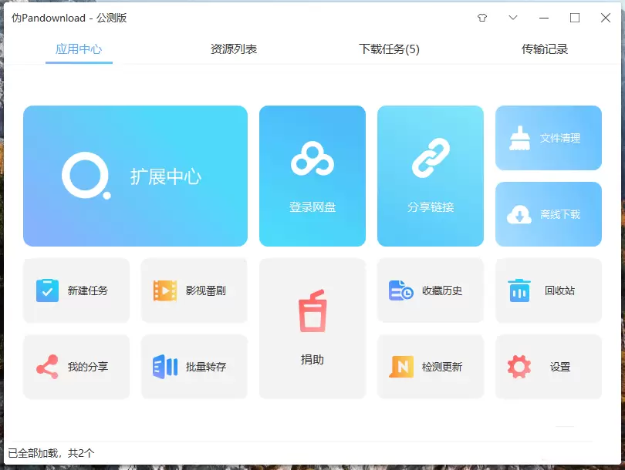Click the broom icon for 文件清理
This screenshot has width=625, height=470.
pyautogui.click(x=520, y=138)
